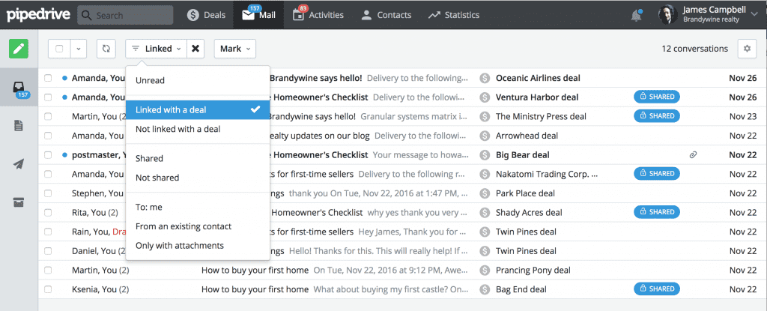Choose Not linked with a deal option
Image resolution: width=767 pixels, height=311 pixels.
(x=198, y=130)
